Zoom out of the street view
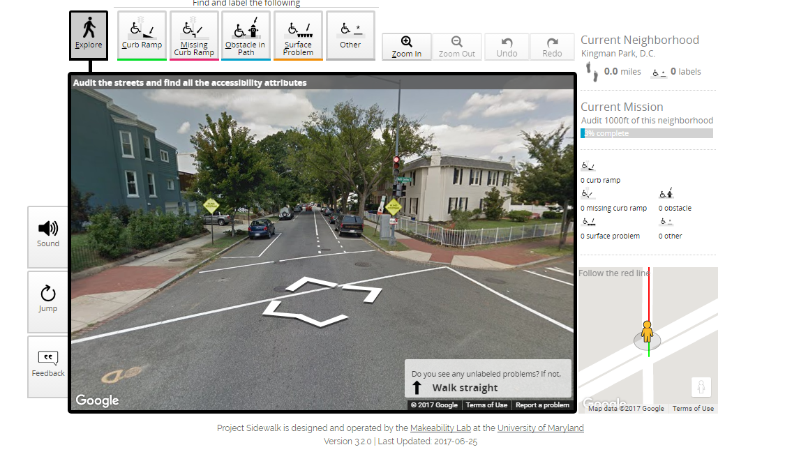The width and height of the screenshot is (785, 468). [458, 47]
